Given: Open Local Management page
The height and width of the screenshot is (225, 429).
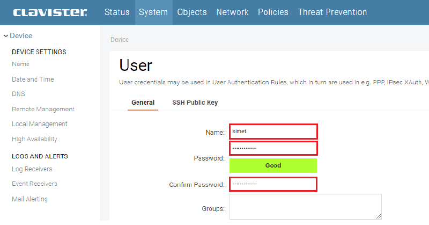Looking at the screenshot, I should [x=39, y=124].
